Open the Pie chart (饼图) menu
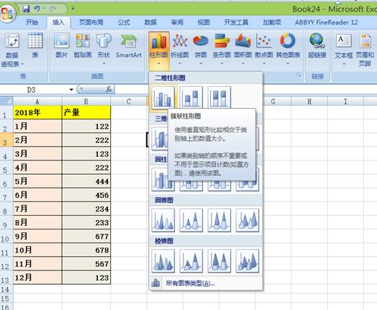The height and width of the screenshot is (310, 377). point(201,49)
